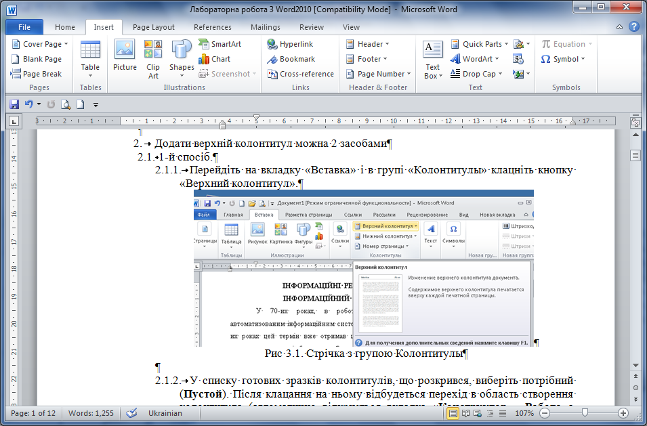Open the Page Number dropdown
Screen dimensions: 647x426
click(379, 74)
